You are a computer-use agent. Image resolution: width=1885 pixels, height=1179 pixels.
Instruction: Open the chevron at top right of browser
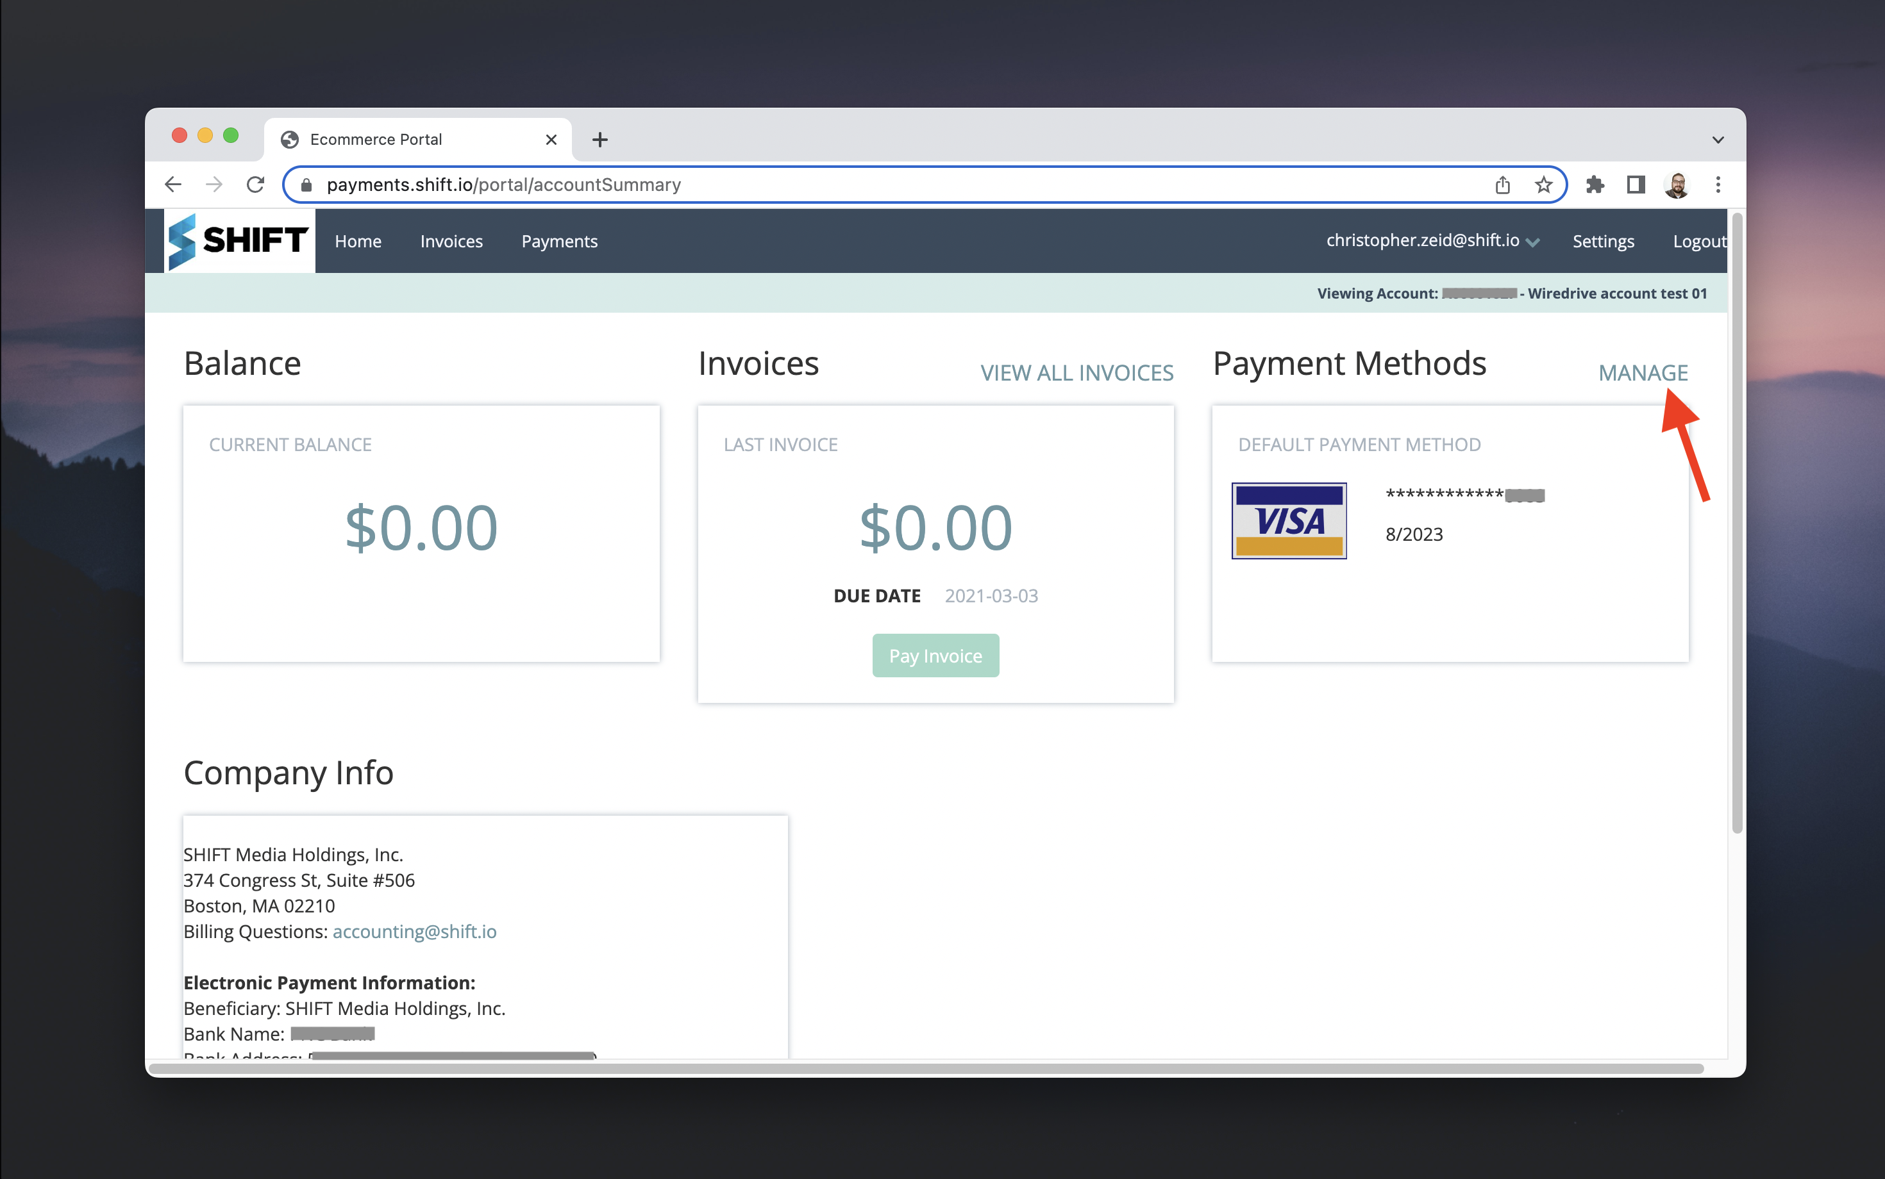[x=1718, y=139]
